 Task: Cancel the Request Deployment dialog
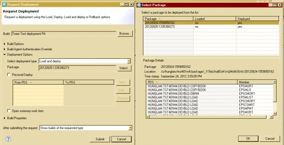(121, 139)
